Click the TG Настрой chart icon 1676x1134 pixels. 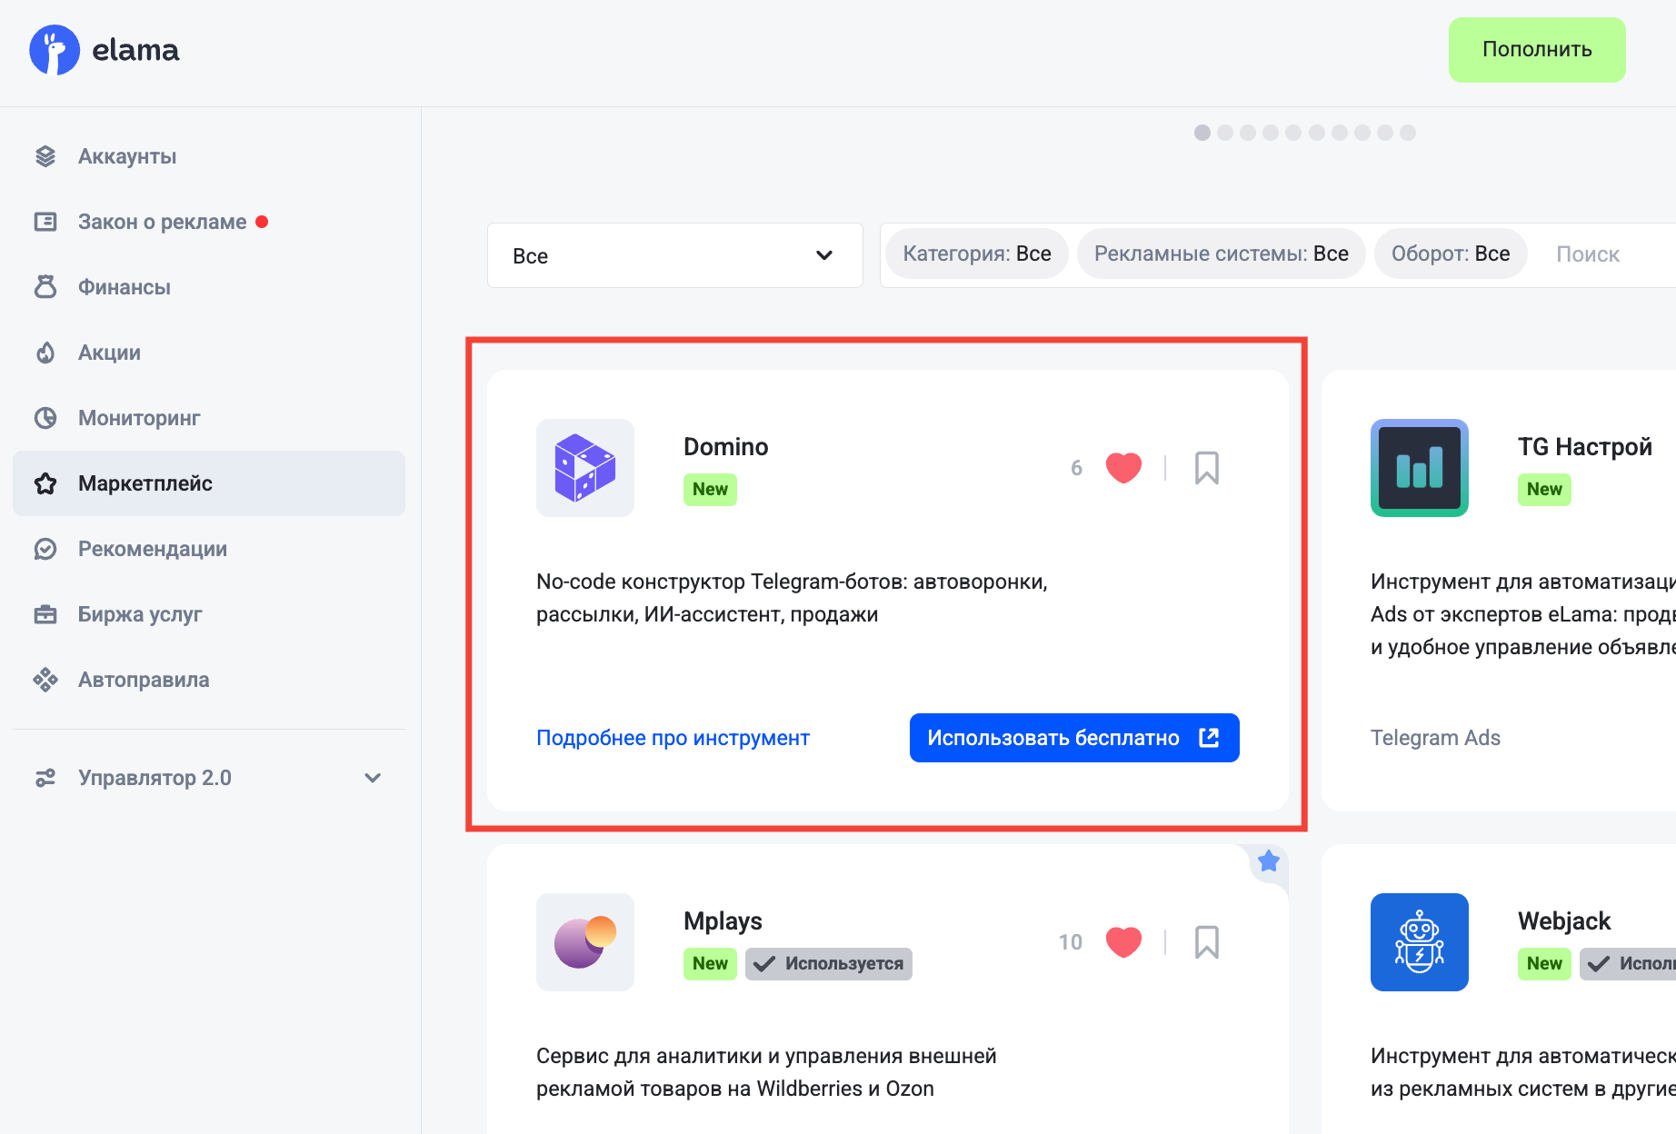click(x=1419, y=468)
